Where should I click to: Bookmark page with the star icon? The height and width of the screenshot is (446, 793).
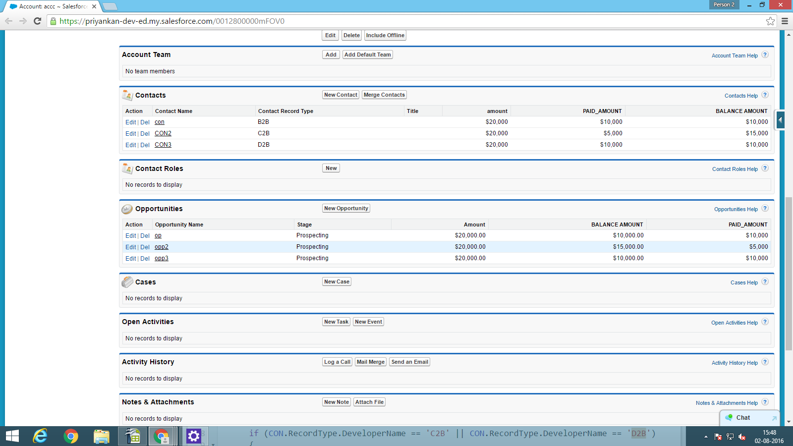(770, 21)
